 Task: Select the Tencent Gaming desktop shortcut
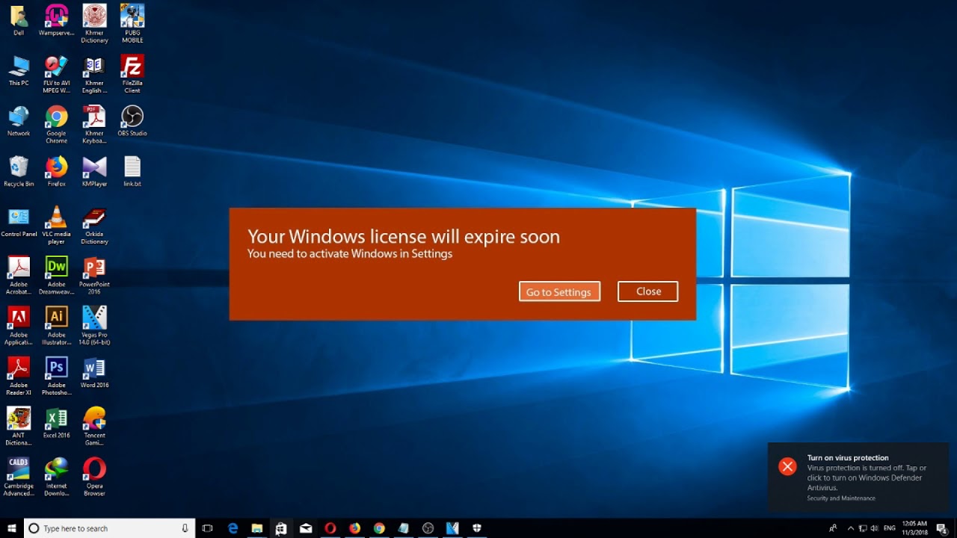(x=94, y=426)
